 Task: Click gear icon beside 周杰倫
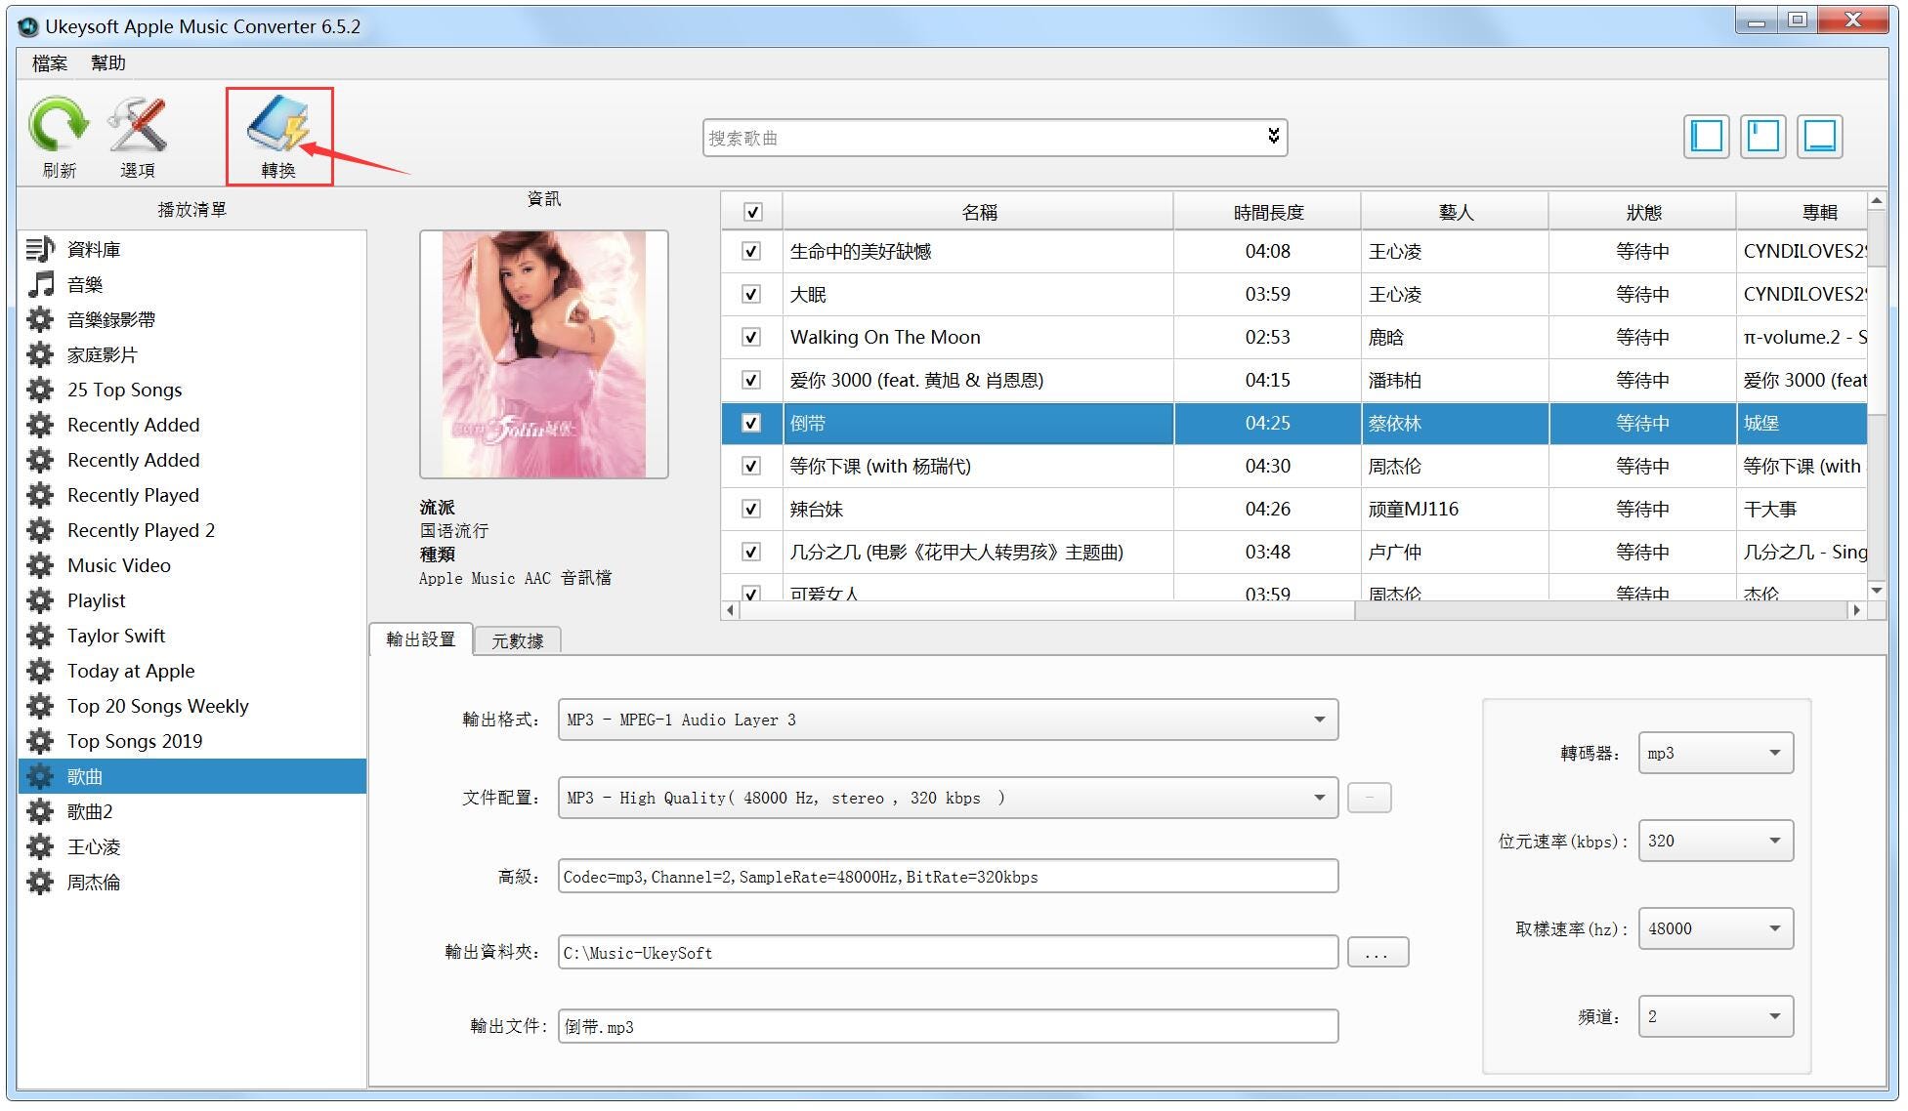pyautogui.click(x=40, y=882)
